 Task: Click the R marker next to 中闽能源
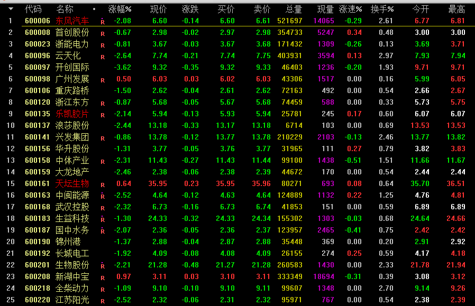(103, 196)
